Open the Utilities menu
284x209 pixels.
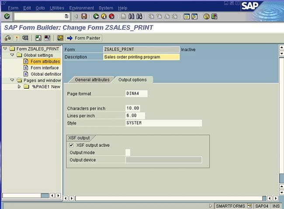click(x=57, y=8)
